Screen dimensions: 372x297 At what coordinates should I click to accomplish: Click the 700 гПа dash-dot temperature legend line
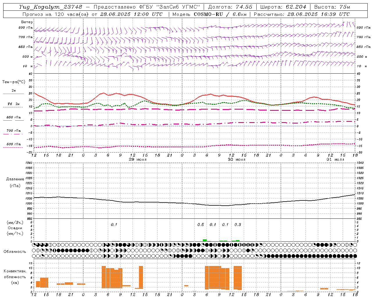13,134
